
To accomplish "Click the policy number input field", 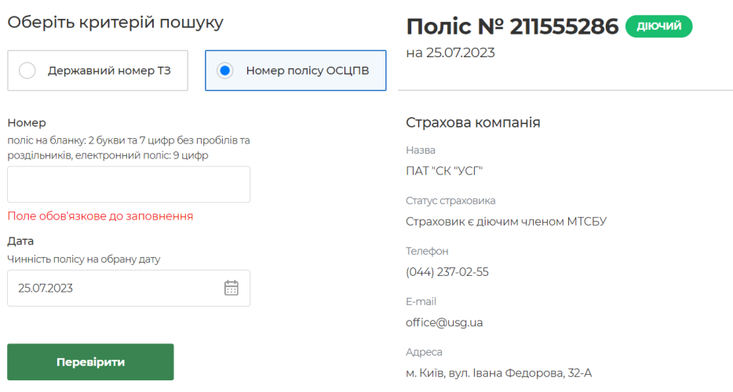I will pos(129,184).
